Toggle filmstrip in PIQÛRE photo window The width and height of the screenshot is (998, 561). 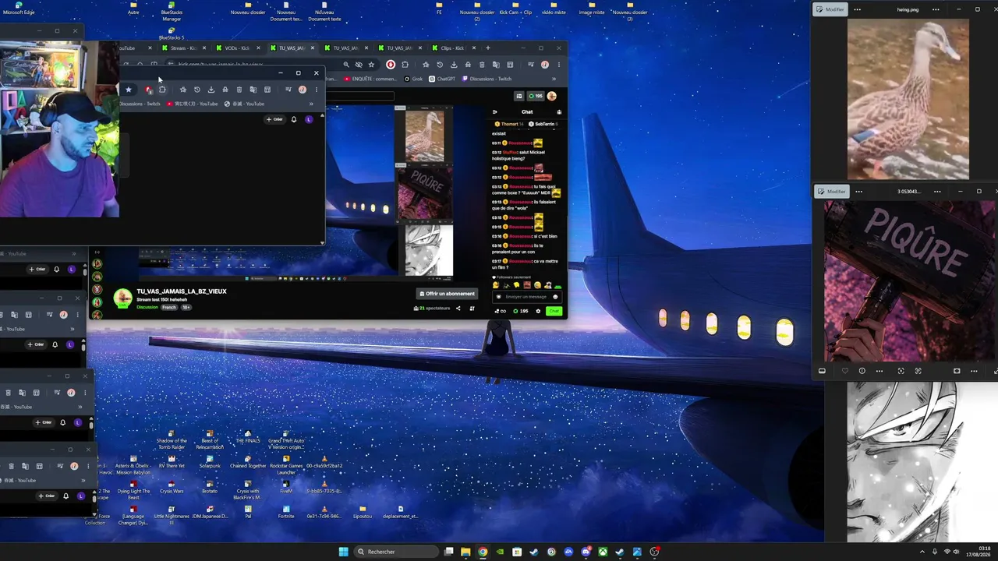tap(822, 371)
